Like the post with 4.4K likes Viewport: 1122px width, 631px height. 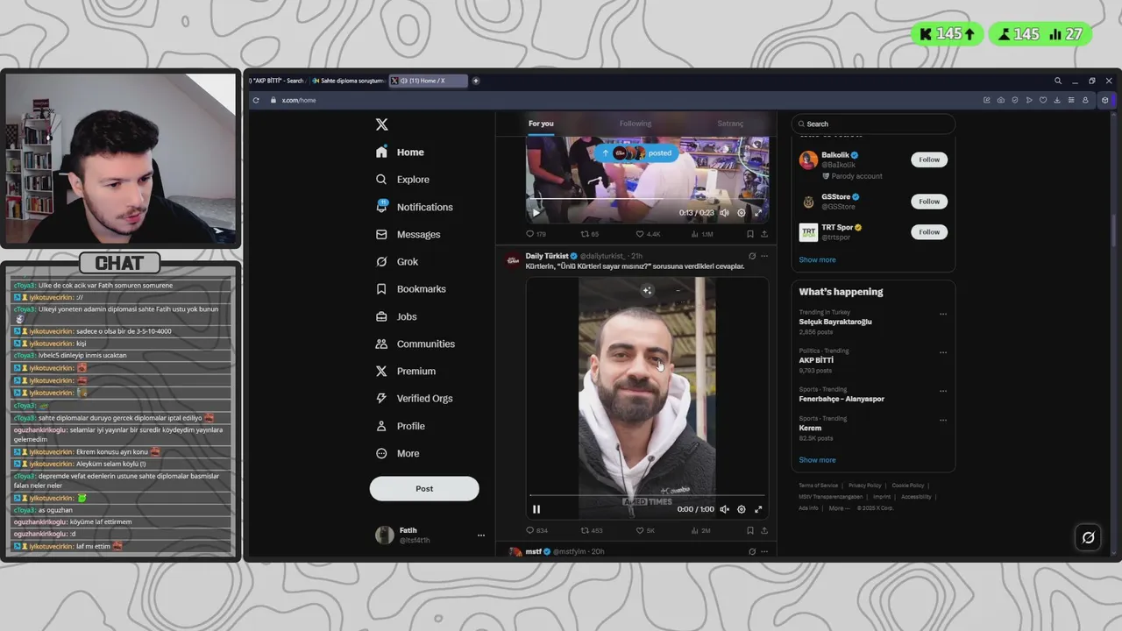640,234
